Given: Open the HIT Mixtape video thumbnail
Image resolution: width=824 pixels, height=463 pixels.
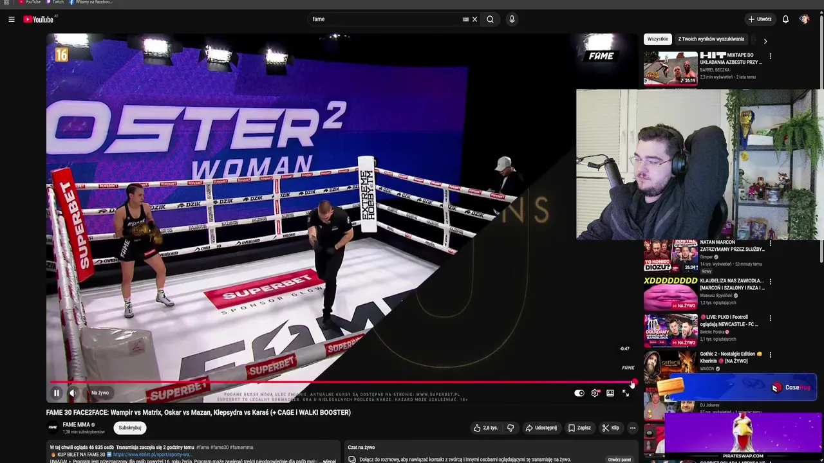Looking at the screenshot, I should [670, 69].
